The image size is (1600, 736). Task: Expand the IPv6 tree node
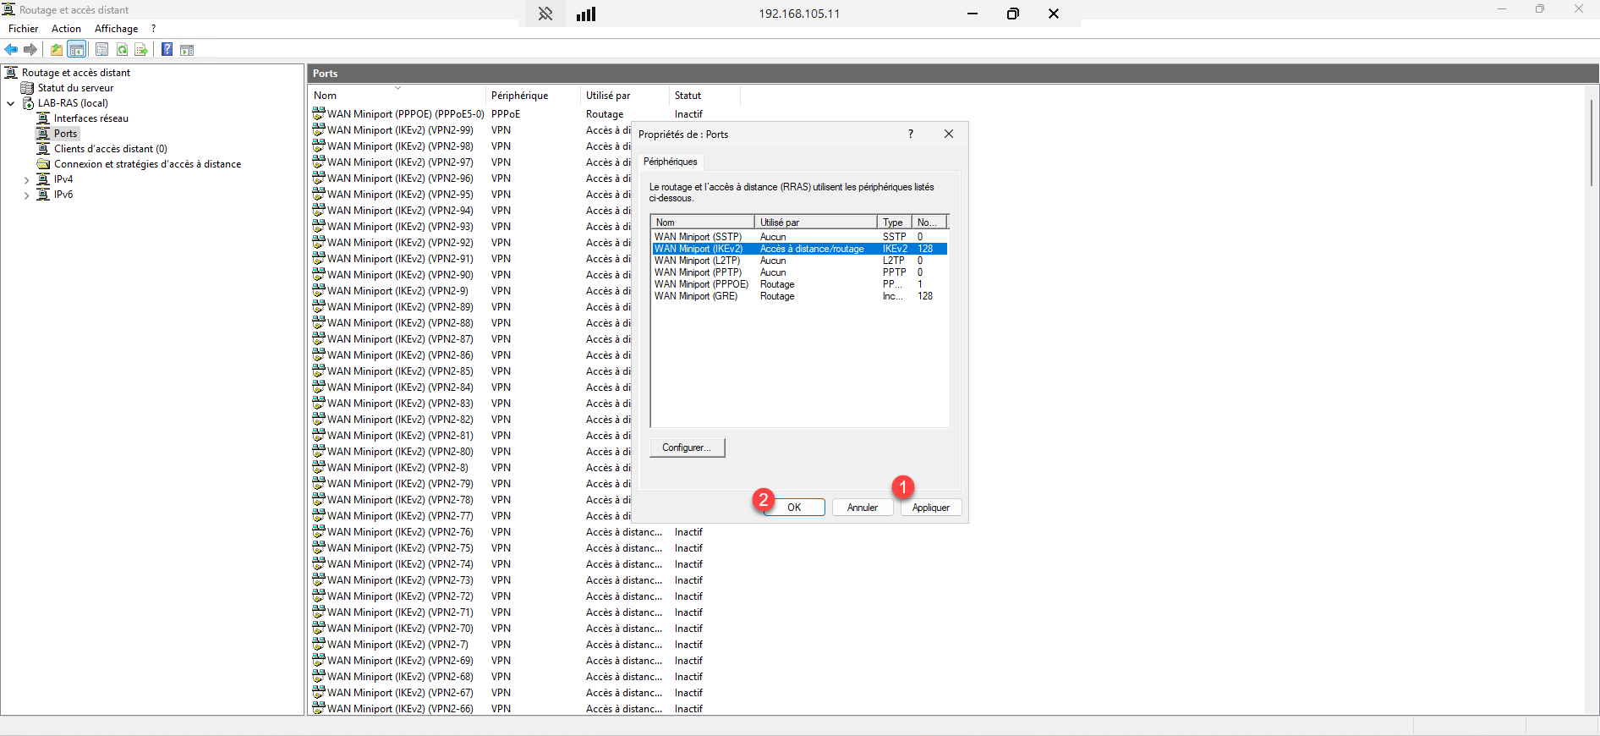[x=26, y=195]
